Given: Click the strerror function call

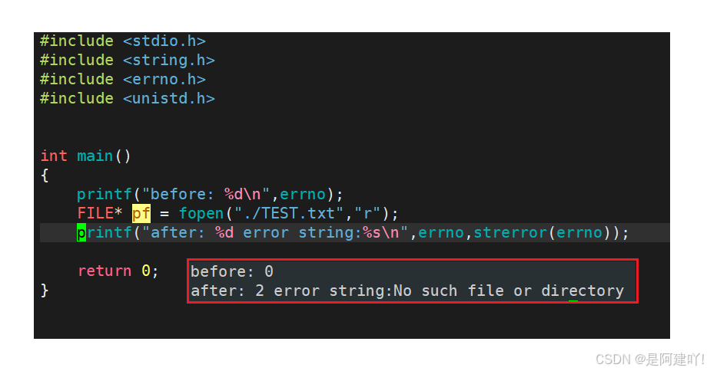Looking at the screenshot, I should point(510,233).
